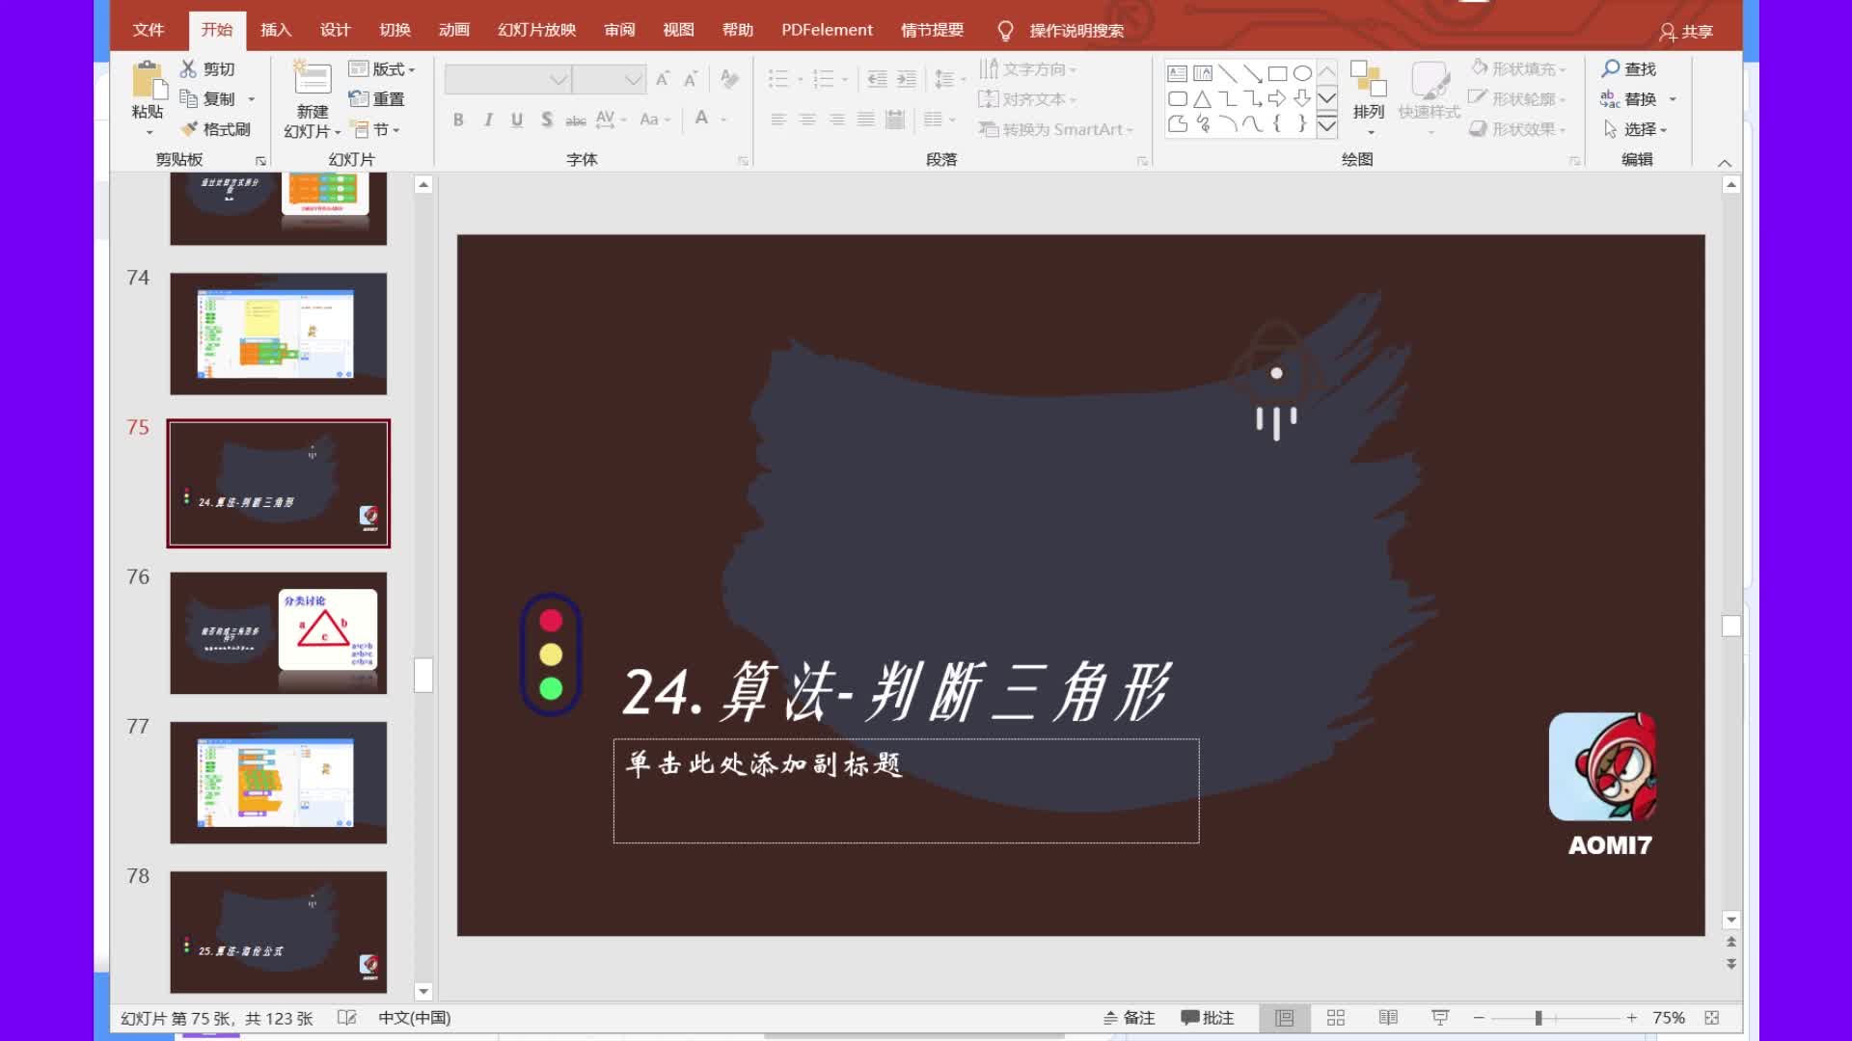The height and width of the screenshot is (1041, 1852).
Task: Decrease font size with the smaller A icon
Action: (x=691, y=79)
